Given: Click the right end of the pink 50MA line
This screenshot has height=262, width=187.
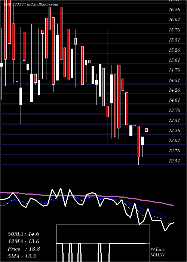Looking at the screenshot, I should point(174,205).
